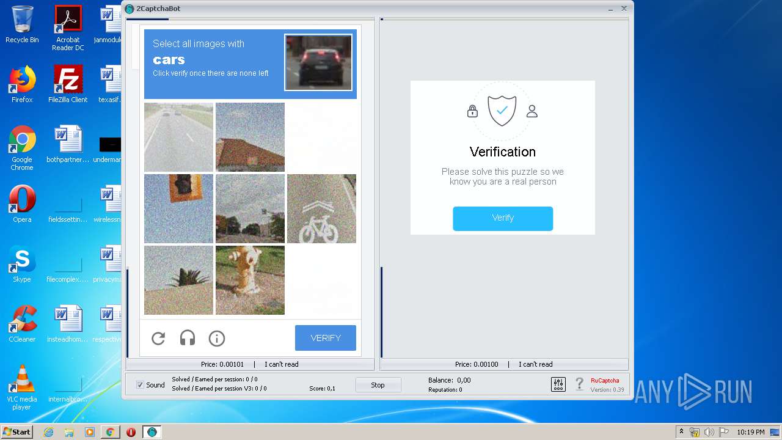
Task: Open Internet Explorer from the taskbar
Action: pyautogui.click(x=49, y=432)
